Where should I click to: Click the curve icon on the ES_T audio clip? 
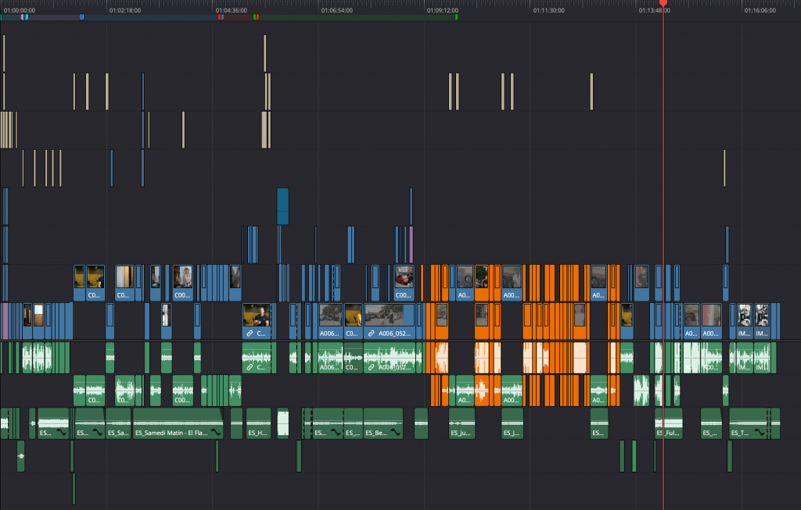(x=760, y=433)
